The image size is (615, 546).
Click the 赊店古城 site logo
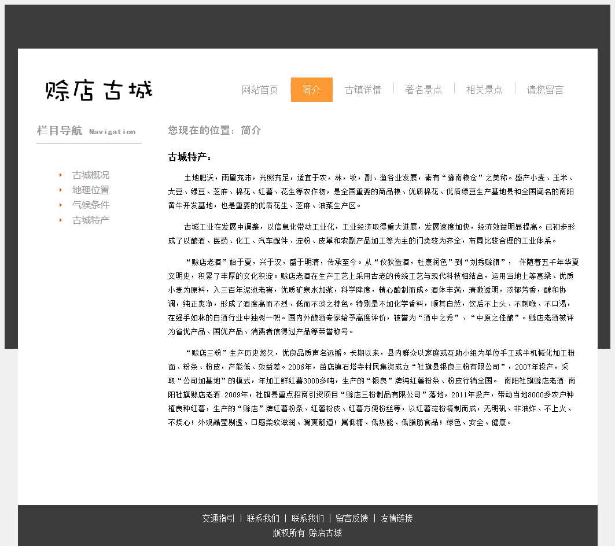pyautogui.click(x=99, y=90)
